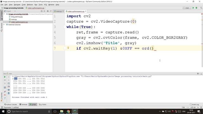Viewport: 203px width, 114px height.
Task: Expand External Libraries node
Action: [x=4, y=25]
